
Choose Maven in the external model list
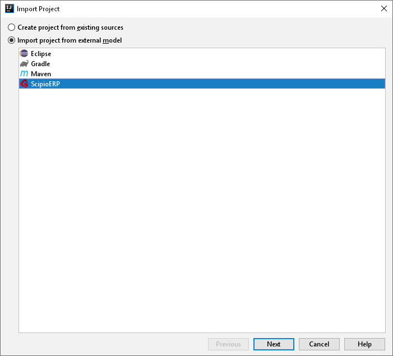[41, 73]
